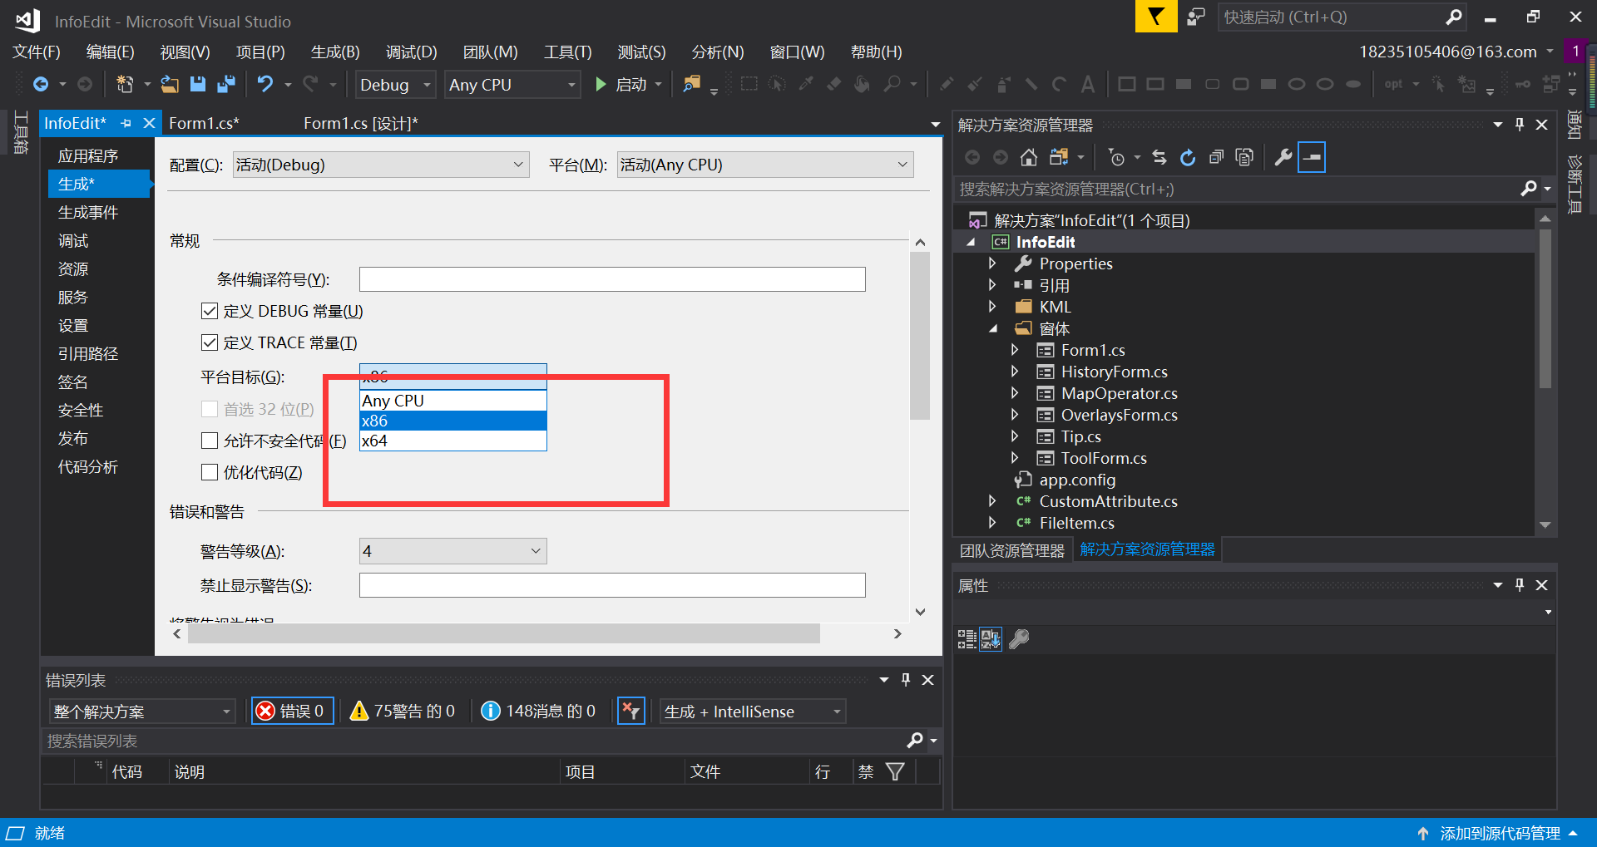Select x64 in platform target list
This screenshot has height=847, width=1597.
point(453,441)
